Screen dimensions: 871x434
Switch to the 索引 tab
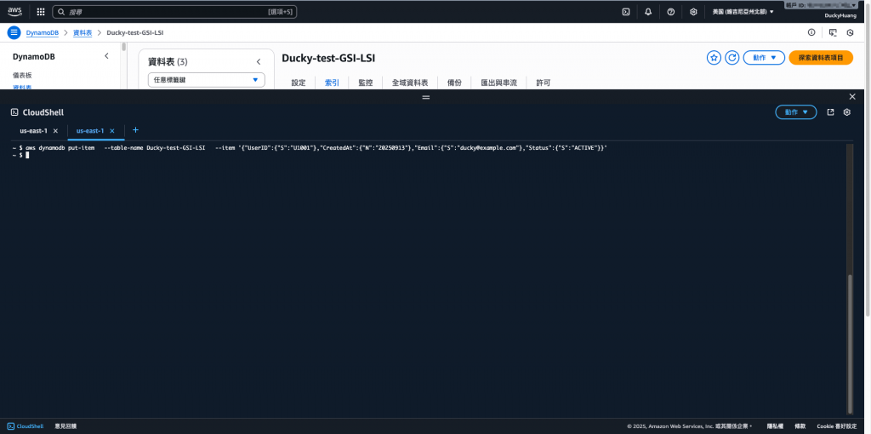point(332,83)
